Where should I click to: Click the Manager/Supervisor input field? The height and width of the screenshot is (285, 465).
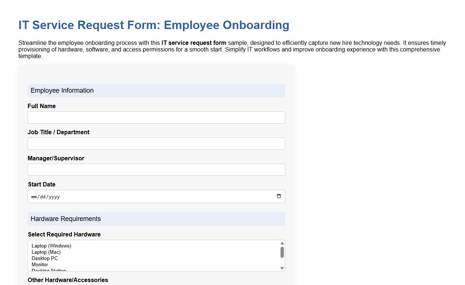coord(156,170)
